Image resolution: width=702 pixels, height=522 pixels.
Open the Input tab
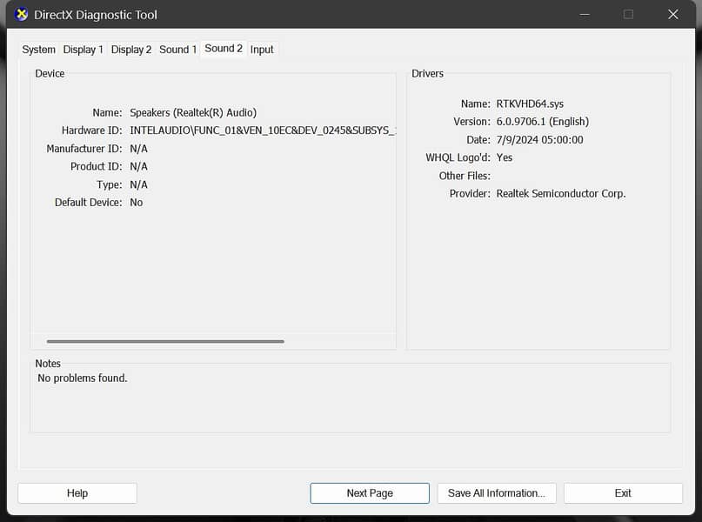click(x=262, y=50)
